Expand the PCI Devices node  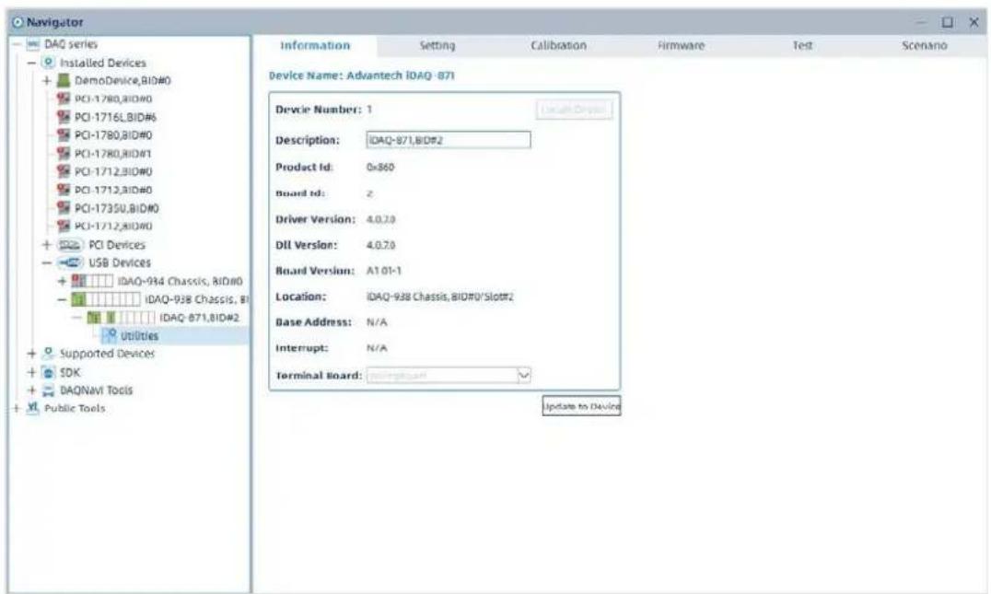pyautogui.click(x=47, y=245)
